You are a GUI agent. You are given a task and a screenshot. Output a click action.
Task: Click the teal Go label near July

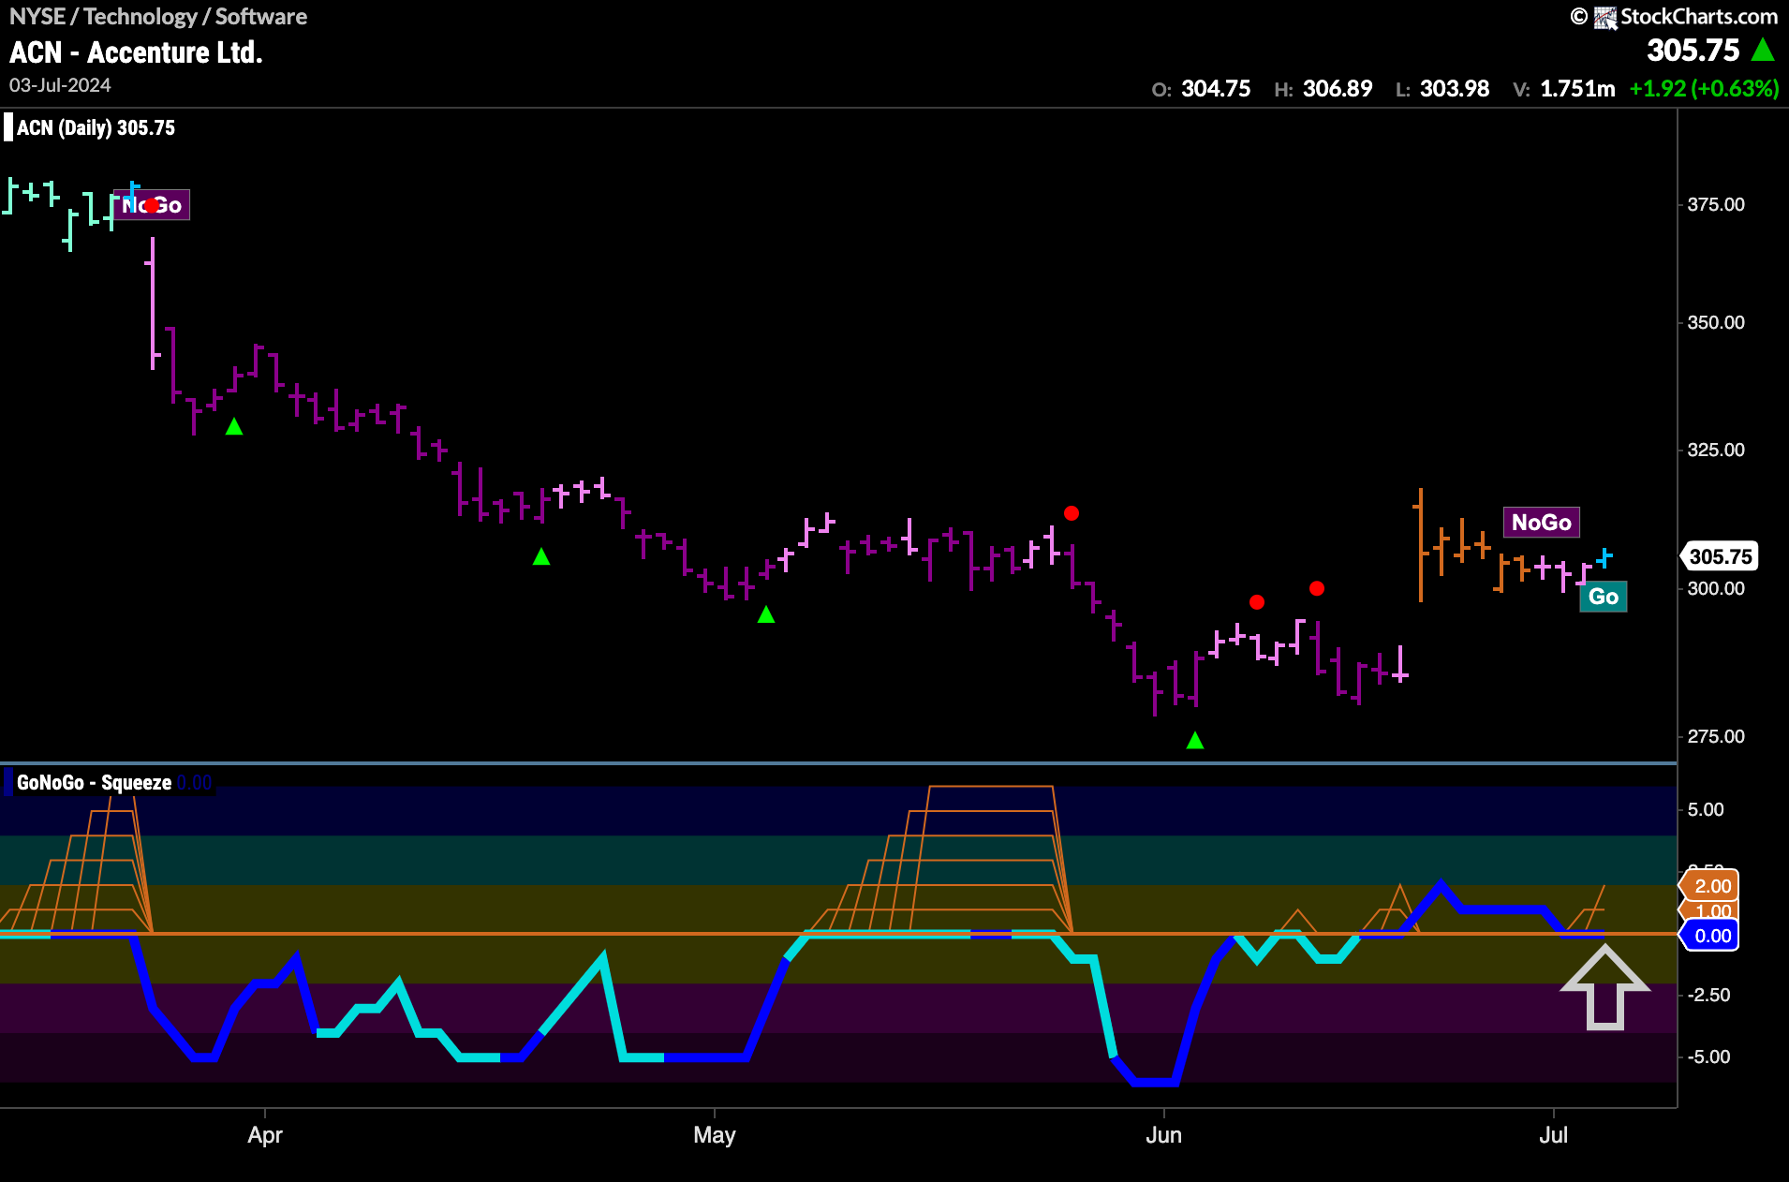[1604, 597]
